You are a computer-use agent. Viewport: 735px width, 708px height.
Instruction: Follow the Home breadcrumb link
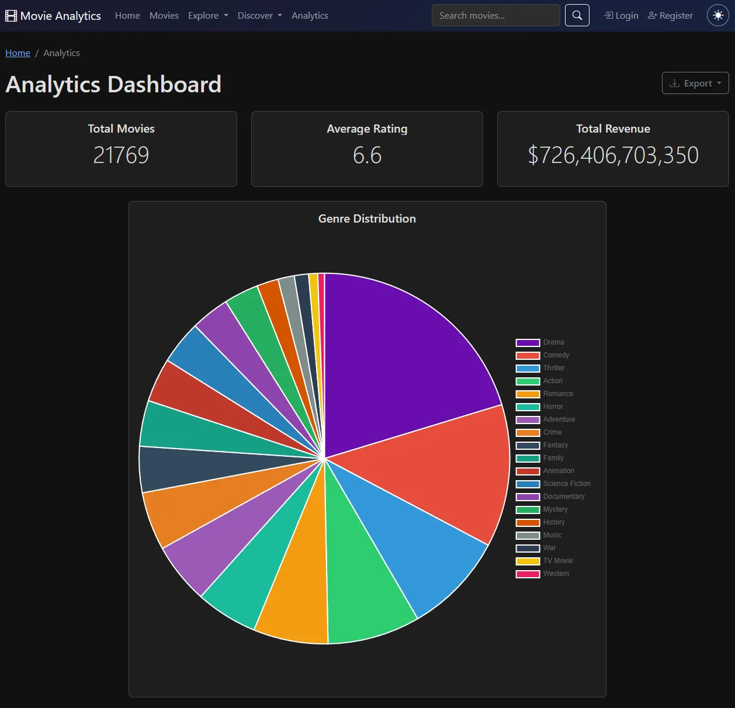[x=18, y=53]
